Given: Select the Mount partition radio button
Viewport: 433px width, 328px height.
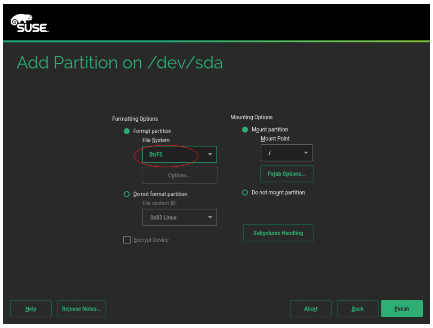Looking at the screenshot, I should (x=245, y=129).
